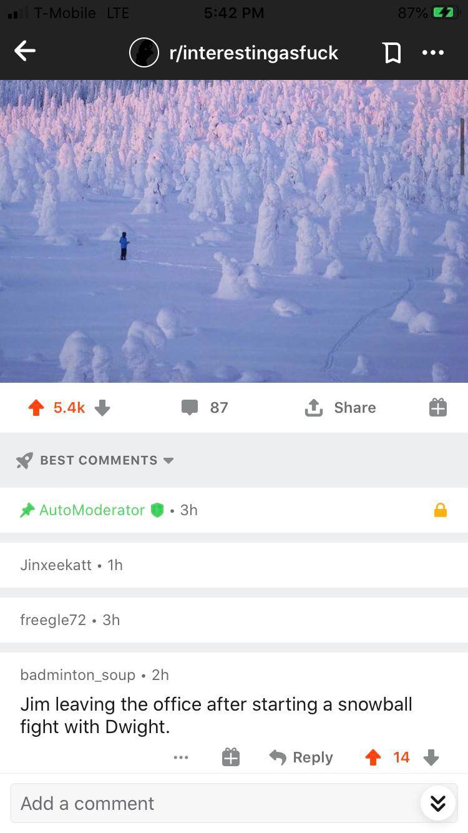Upvote the post with 5.4k points
Screen dimensions: 468x833
(x=36, y=408)
